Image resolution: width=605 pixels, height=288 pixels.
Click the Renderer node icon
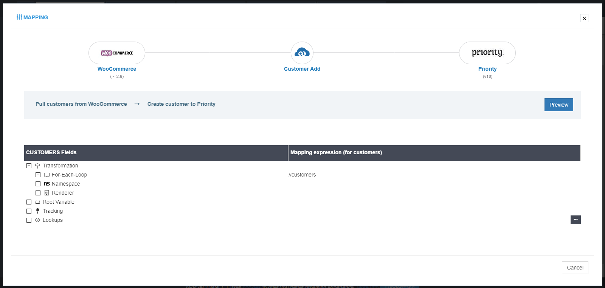point(47,193)
